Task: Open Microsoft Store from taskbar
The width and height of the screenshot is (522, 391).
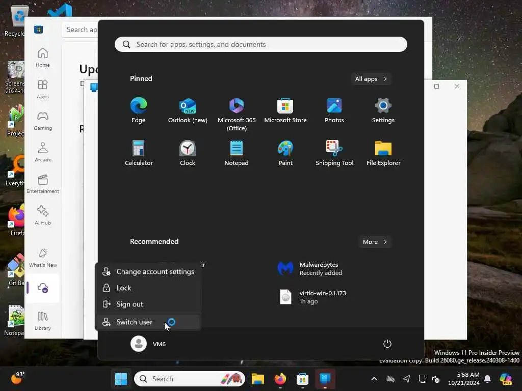Action: pos(302,379)
